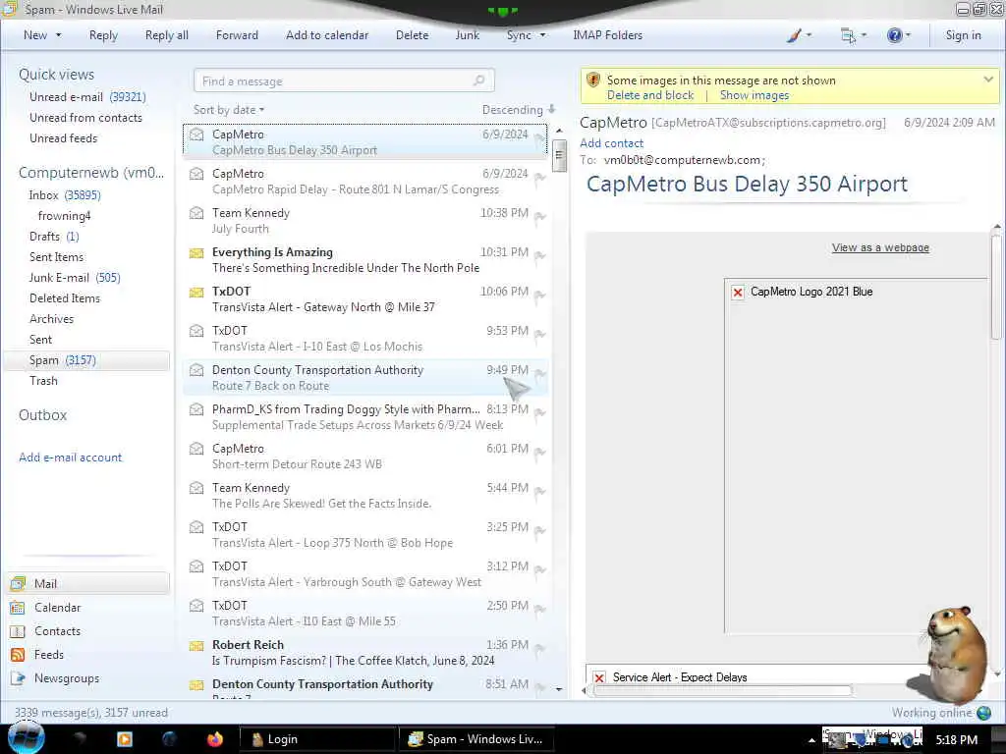Toggle flag on CapMetro Short-term Detour Route 243 WB
Viewport: 1006px width, 754px height.
[540, 453]
